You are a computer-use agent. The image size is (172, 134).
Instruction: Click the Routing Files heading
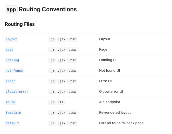(20, 24)
